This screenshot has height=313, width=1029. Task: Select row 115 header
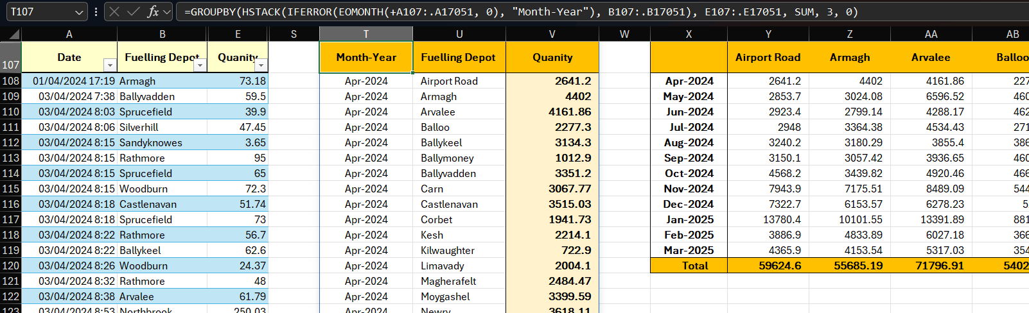coord(11,189)
